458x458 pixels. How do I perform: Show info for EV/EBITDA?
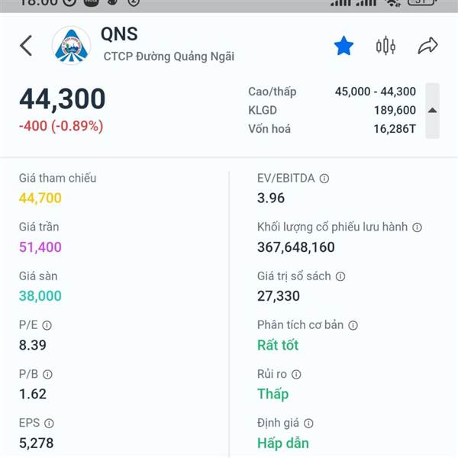pyautogui.click(x=324, y=179)
